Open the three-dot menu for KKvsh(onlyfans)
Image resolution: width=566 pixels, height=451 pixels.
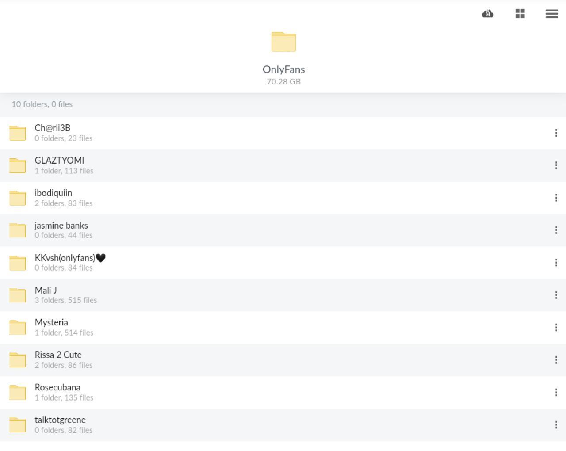pos(556,263)
